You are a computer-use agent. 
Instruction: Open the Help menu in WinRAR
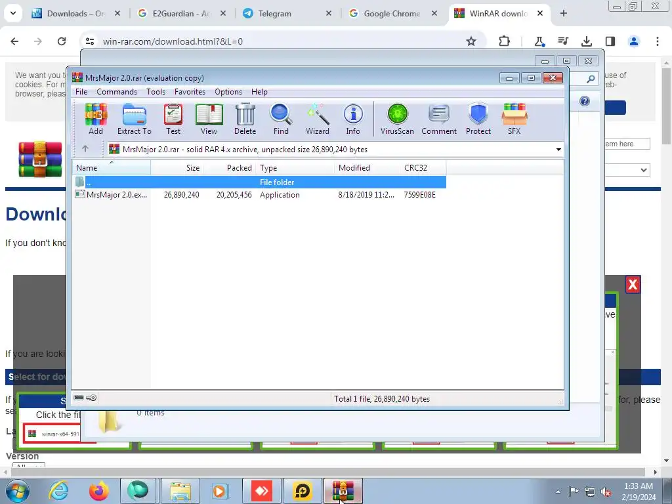(x=259, y=92)
